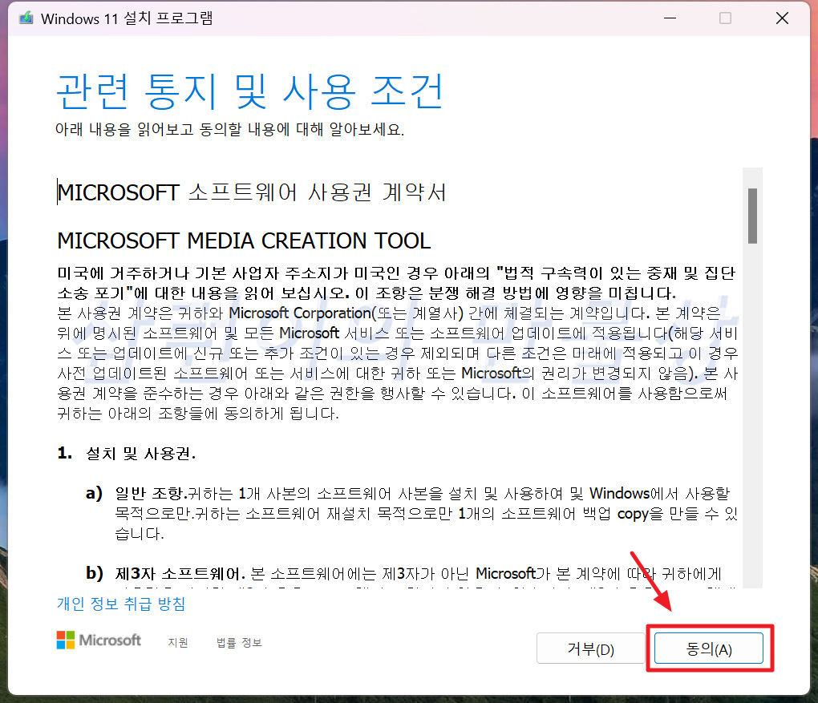Open the 법률 정보 legal link
Viewport: 818px width, 703px height.
tap(239, 643)
